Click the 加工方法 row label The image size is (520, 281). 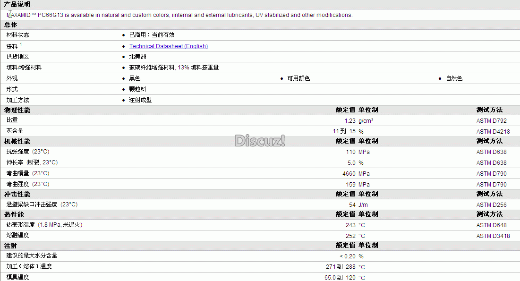(x=17, y=100)
